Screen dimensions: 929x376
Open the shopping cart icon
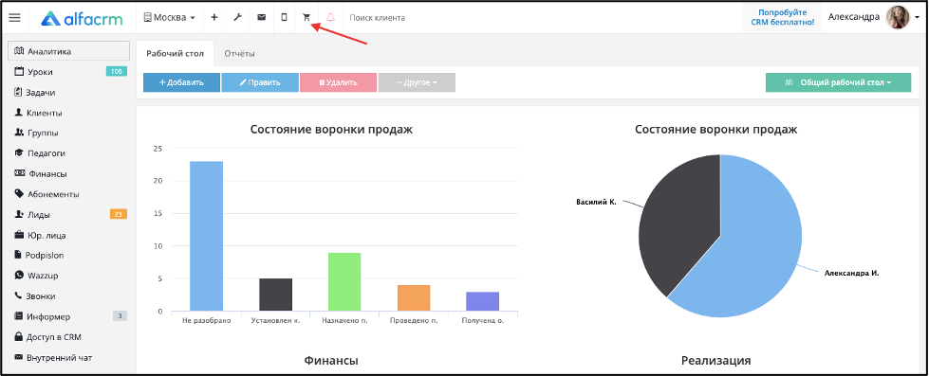[x=307, y=18]
